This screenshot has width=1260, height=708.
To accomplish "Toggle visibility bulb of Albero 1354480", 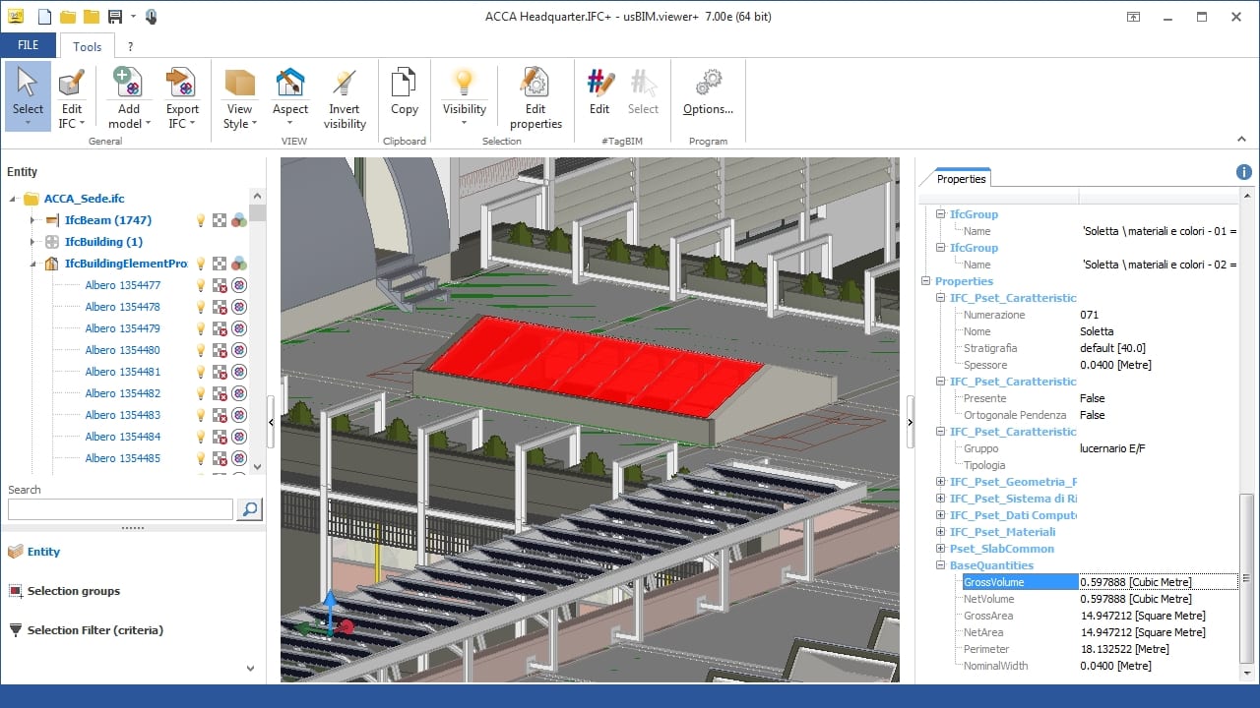I will pos(201,350).
